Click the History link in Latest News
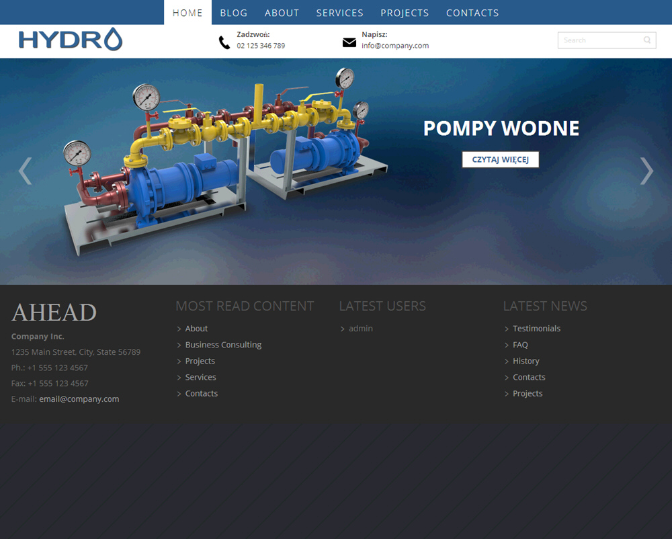 (526, 361)
